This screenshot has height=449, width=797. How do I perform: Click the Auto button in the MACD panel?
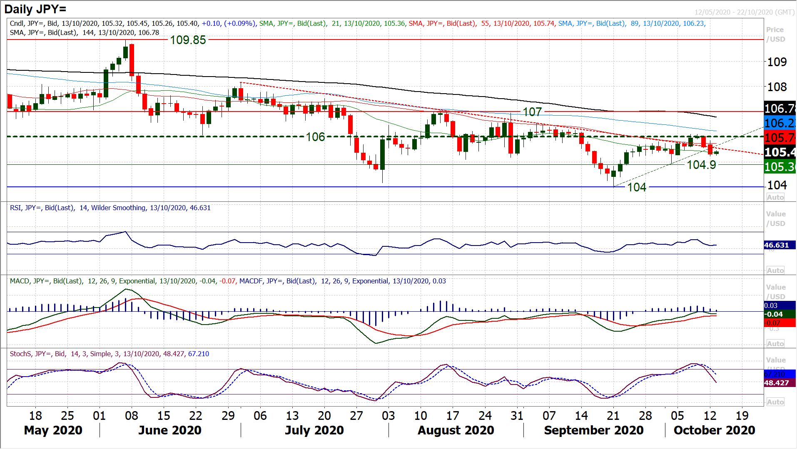775,344
